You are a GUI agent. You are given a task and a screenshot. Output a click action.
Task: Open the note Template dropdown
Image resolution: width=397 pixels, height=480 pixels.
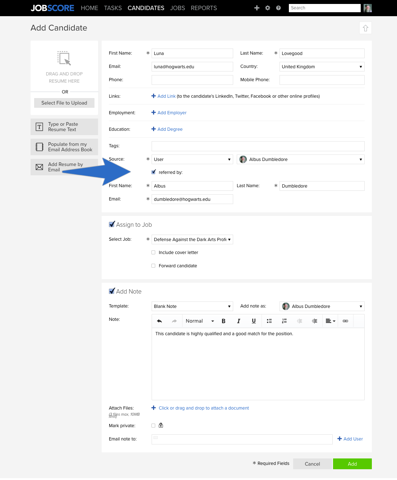click(192, 306)
